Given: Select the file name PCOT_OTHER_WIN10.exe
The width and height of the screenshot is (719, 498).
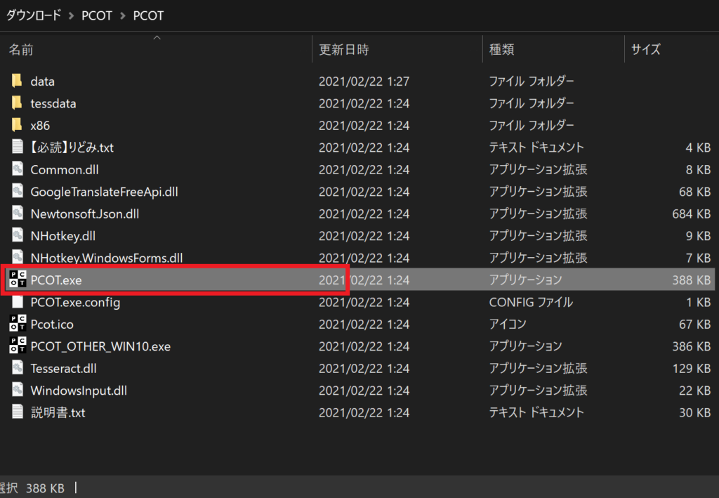Looking at the screenshot, I should [x=101, y=346].
